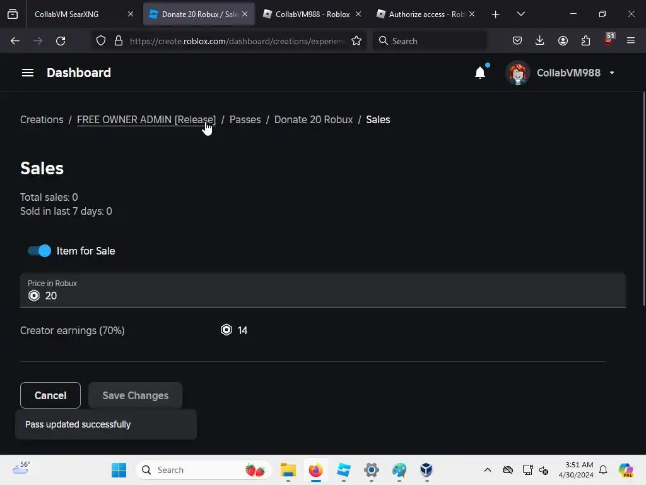Open the Downloads arrow icon

(540, 41)
